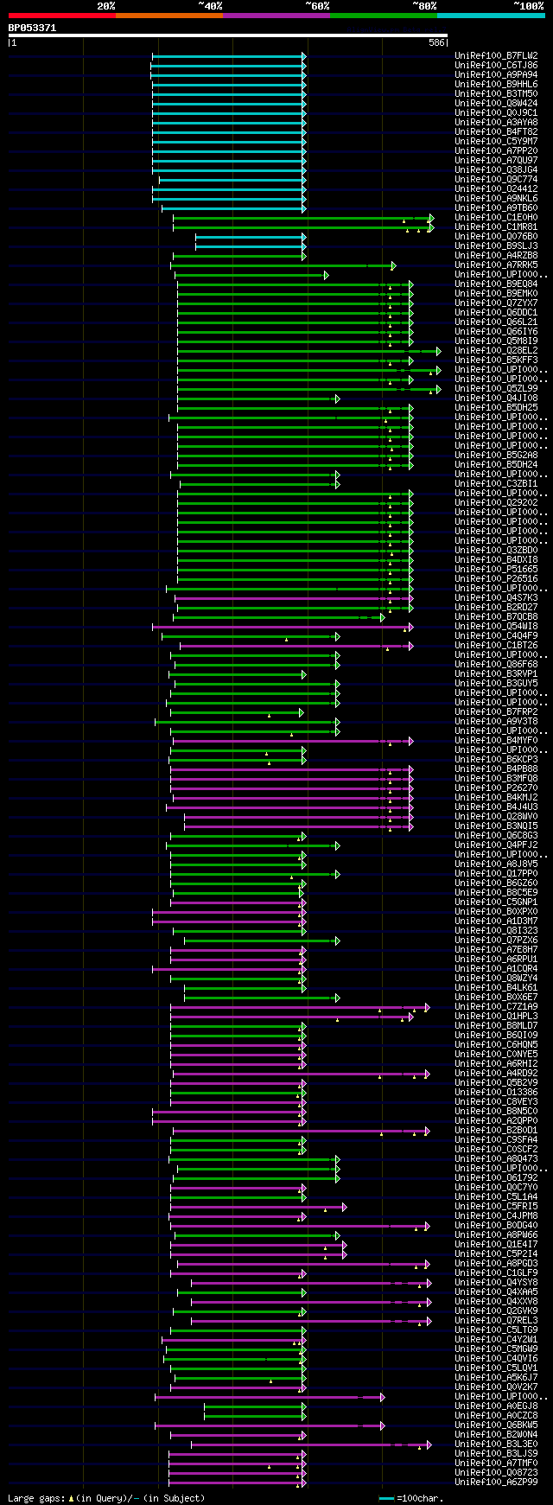Pick the UniRef100_A9V3T8 row label

click(496, 722)
